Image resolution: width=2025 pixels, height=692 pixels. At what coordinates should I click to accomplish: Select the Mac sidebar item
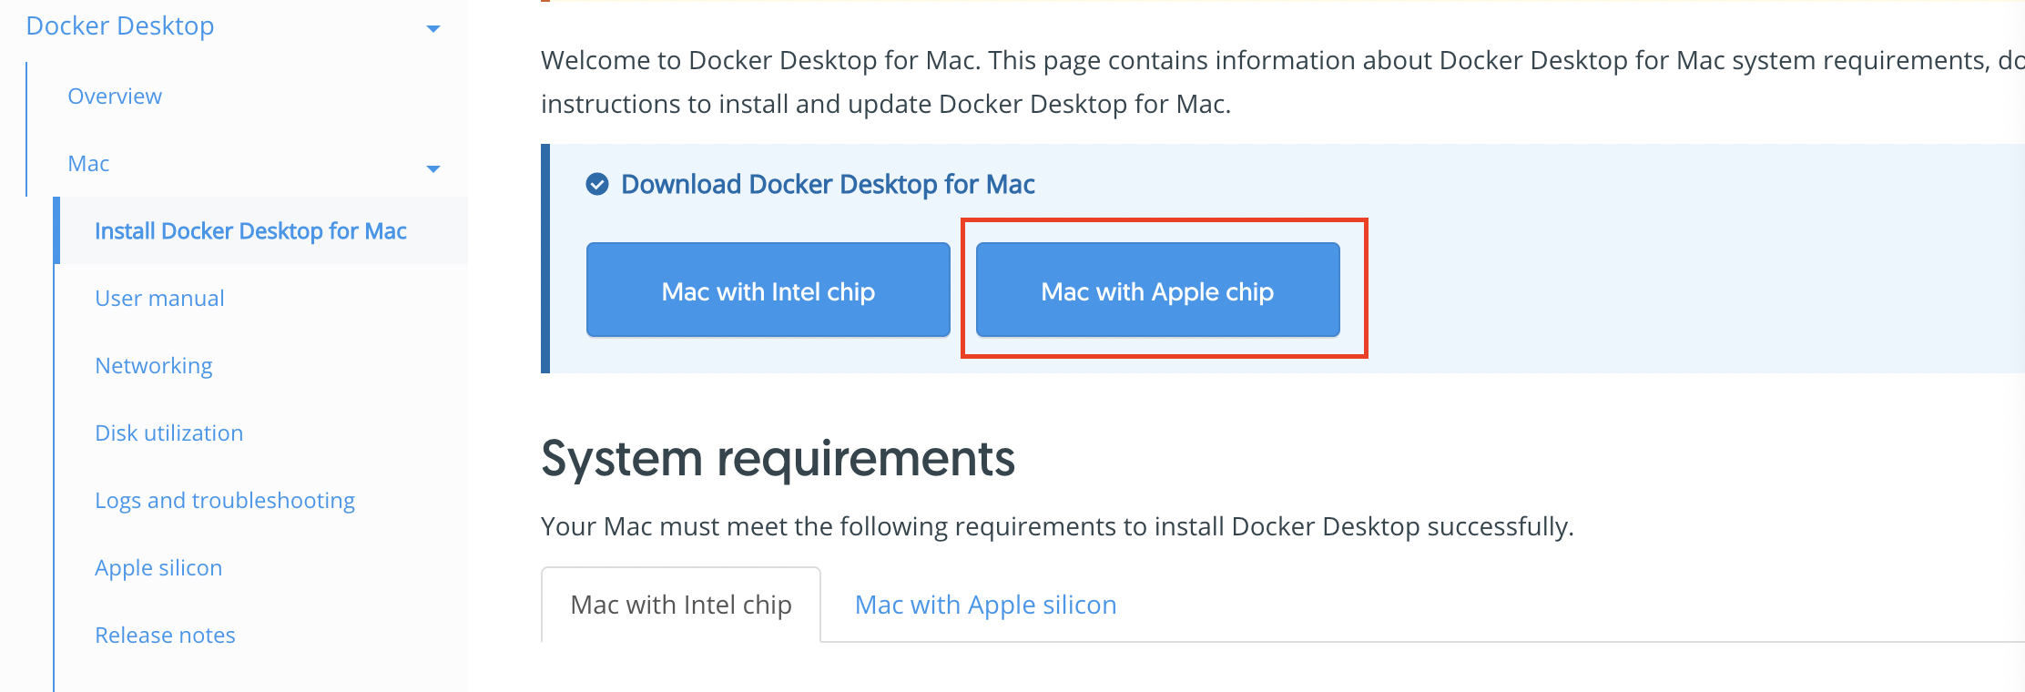(88, 164)
